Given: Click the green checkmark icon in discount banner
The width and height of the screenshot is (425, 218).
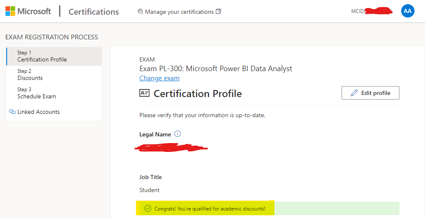Looking at the screenshot, I should click(148, 208).
